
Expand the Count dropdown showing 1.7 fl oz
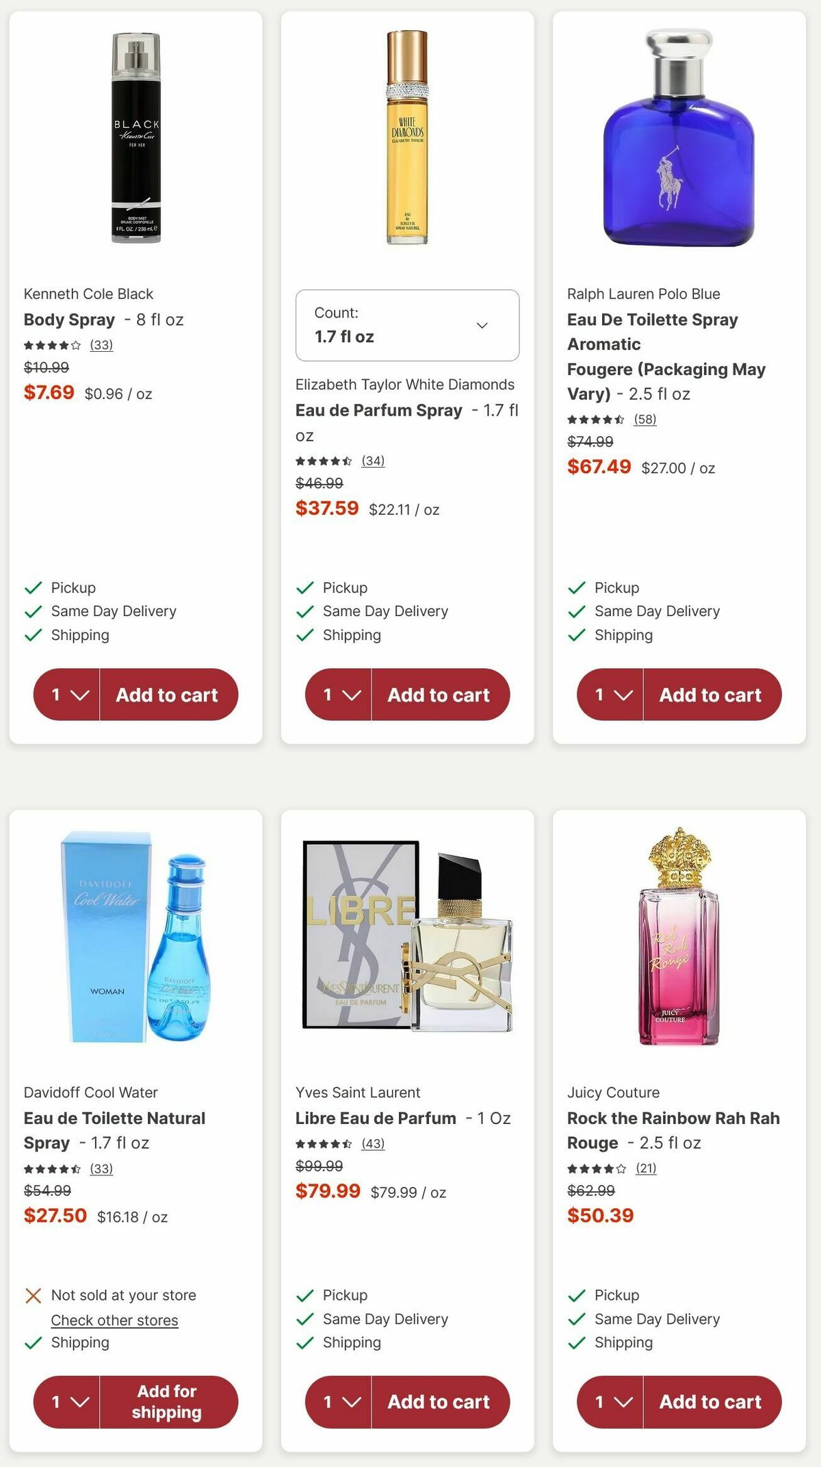pos(407,325)
